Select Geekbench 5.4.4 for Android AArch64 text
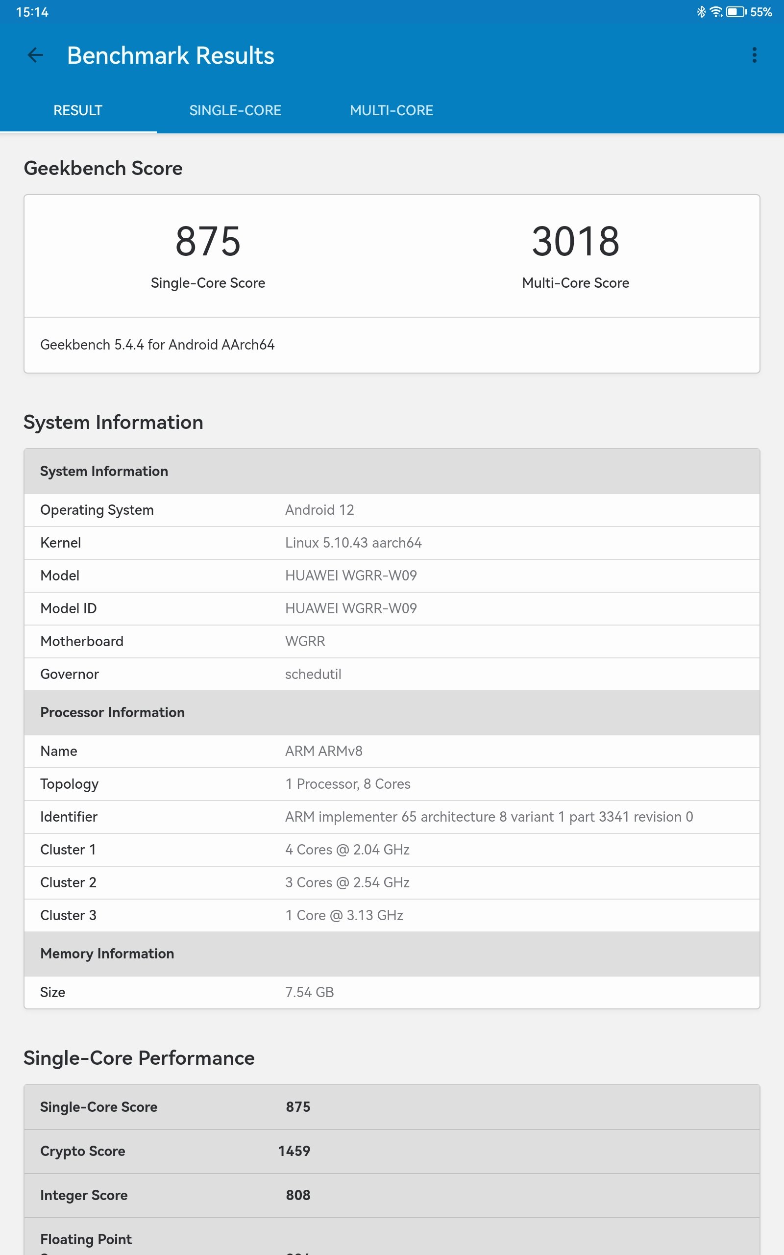This screenshot has height=1255, width=784. click(x=158, y=345)
